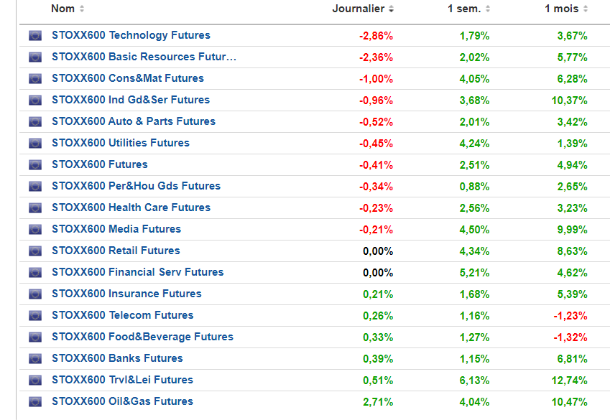This screenshot has height=420, width=610.
Task: Click the flag icon beside STOXX600 Utilities Futures
Action: coord(35,143)
